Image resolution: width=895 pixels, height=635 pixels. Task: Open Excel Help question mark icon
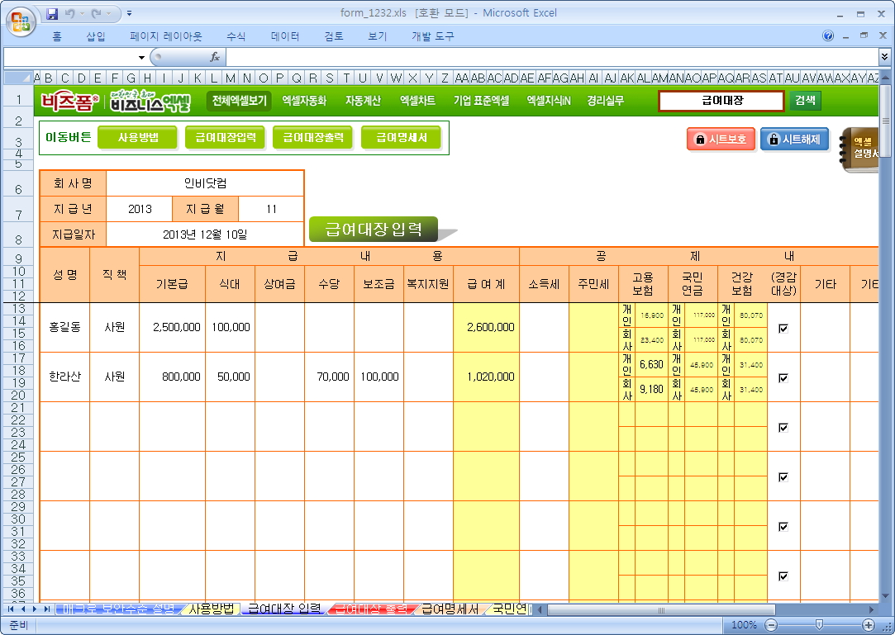(828, 36)
